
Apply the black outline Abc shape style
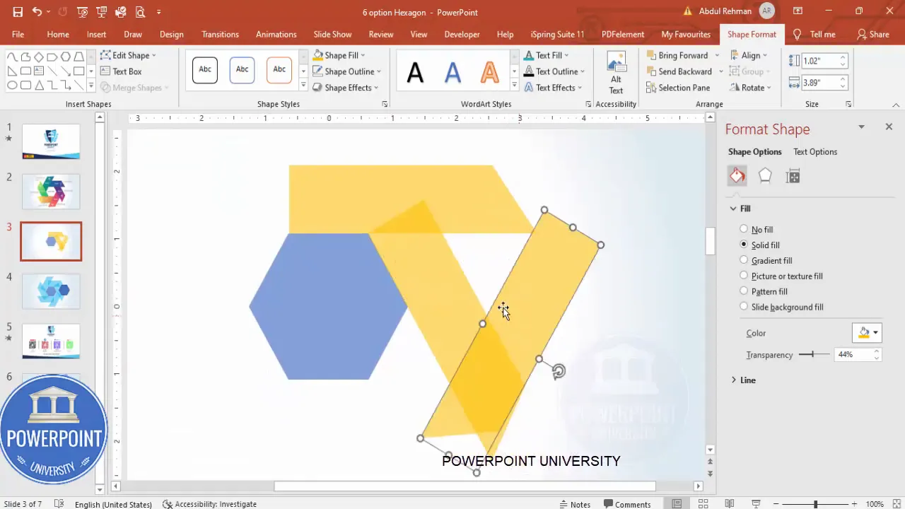pyautogui.click(x=205, y=69)
